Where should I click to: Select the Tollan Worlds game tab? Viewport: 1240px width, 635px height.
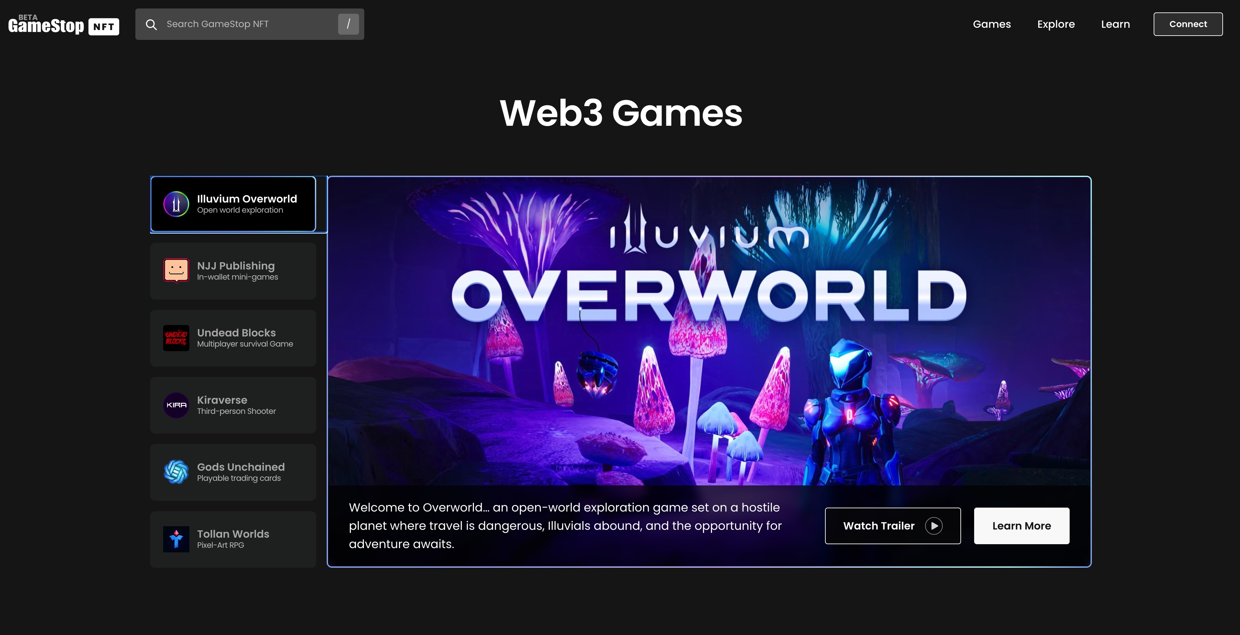click(233, 539)
